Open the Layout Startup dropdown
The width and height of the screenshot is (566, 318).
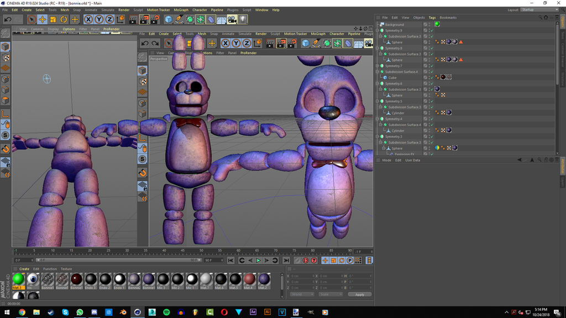(539, 10)
